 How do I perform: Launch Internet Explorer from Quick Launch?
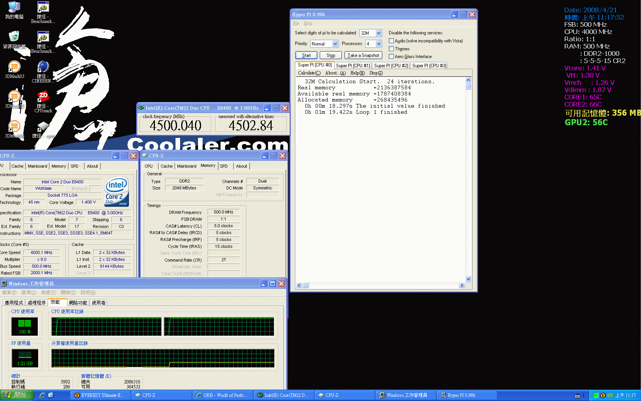pos(42,395)
